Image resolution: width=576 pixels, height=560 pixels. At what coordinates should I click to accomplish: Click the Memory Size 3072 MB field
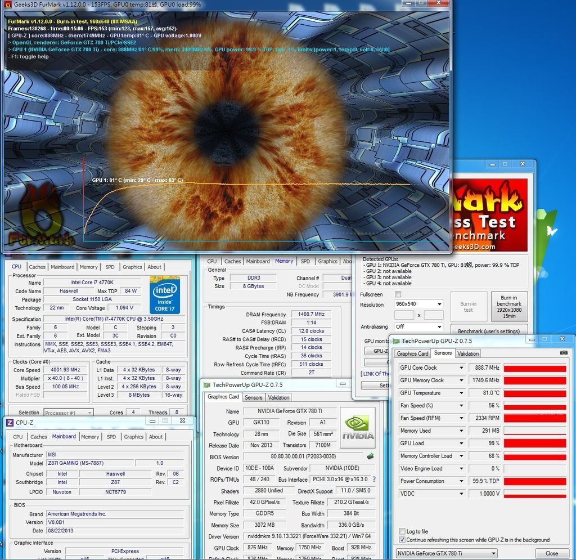(264, 525)
